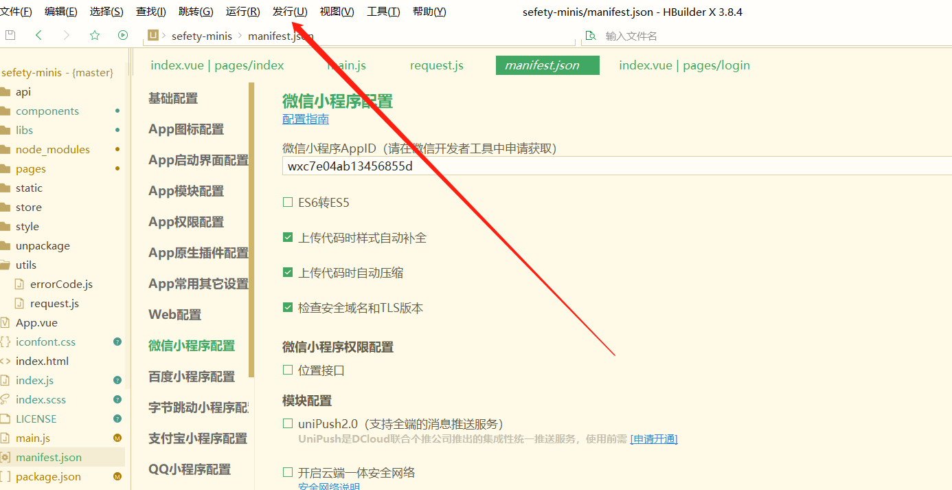The height and width of the screenshot is (490, 952).
Task: Go forward with the right arrow icon
Action: point(66,35)
